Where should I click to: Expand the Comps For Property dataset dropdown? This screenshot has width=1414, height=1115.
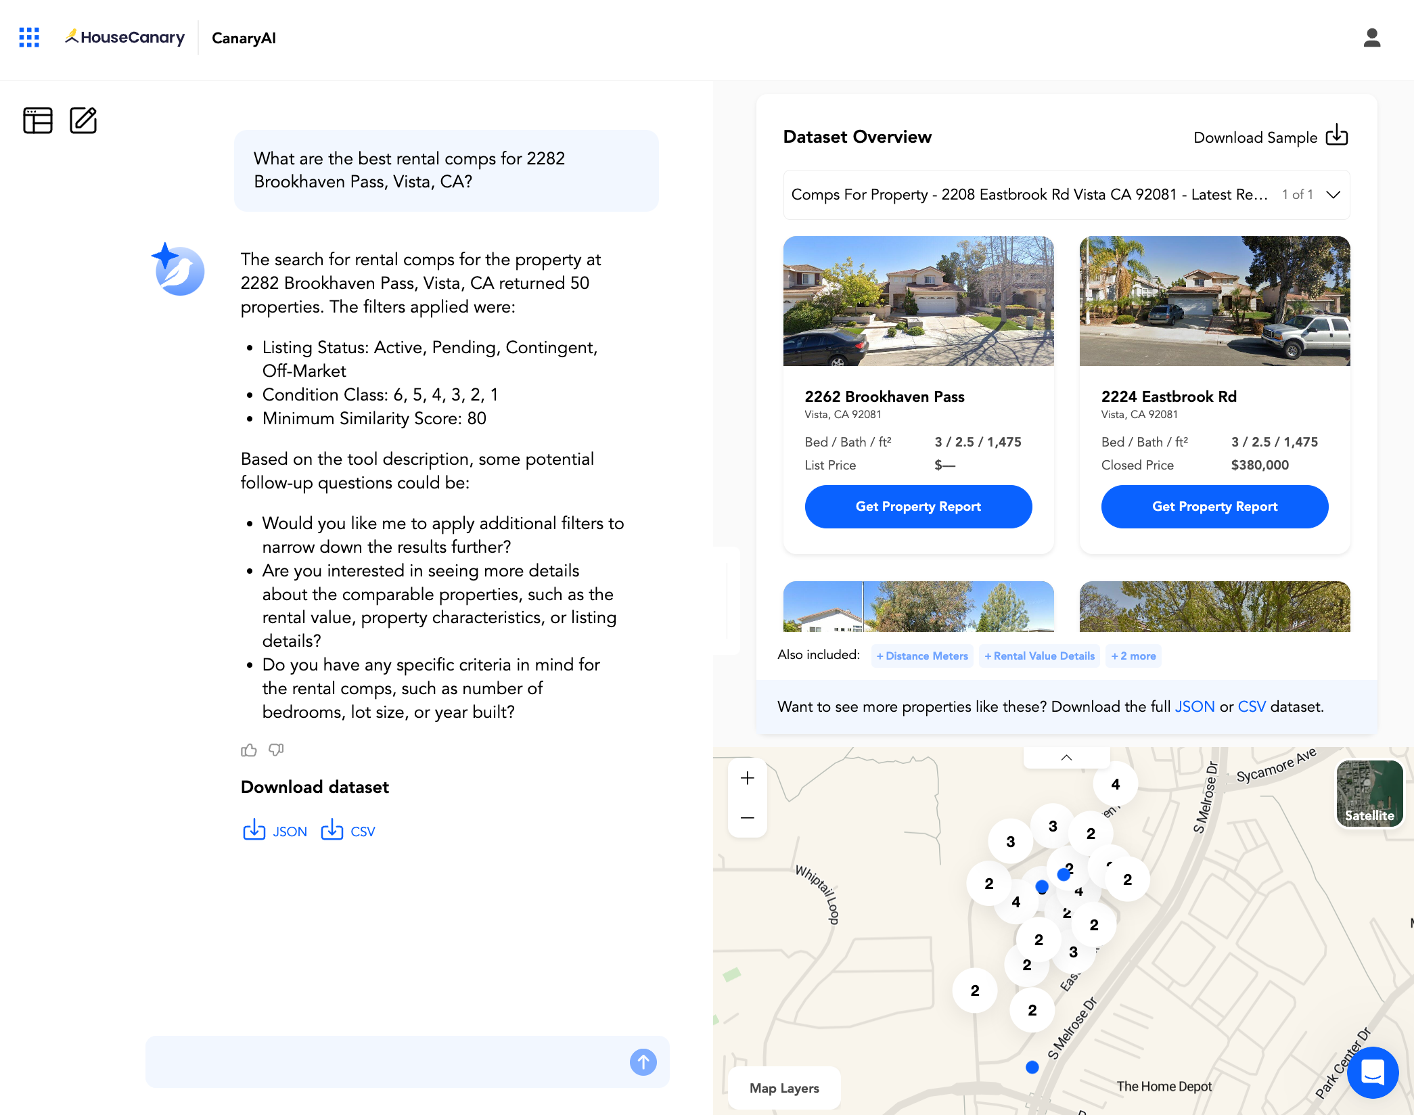pos(1333,195)
